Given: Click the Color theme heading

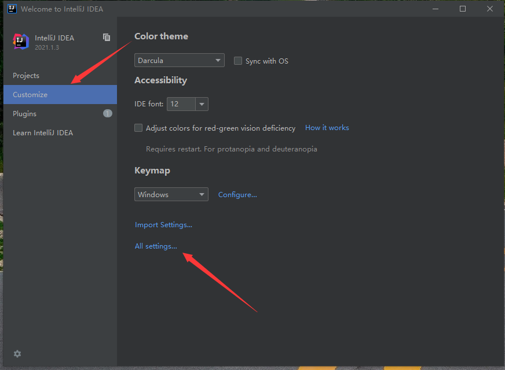Looking at the screenshot, I should 162,36.
